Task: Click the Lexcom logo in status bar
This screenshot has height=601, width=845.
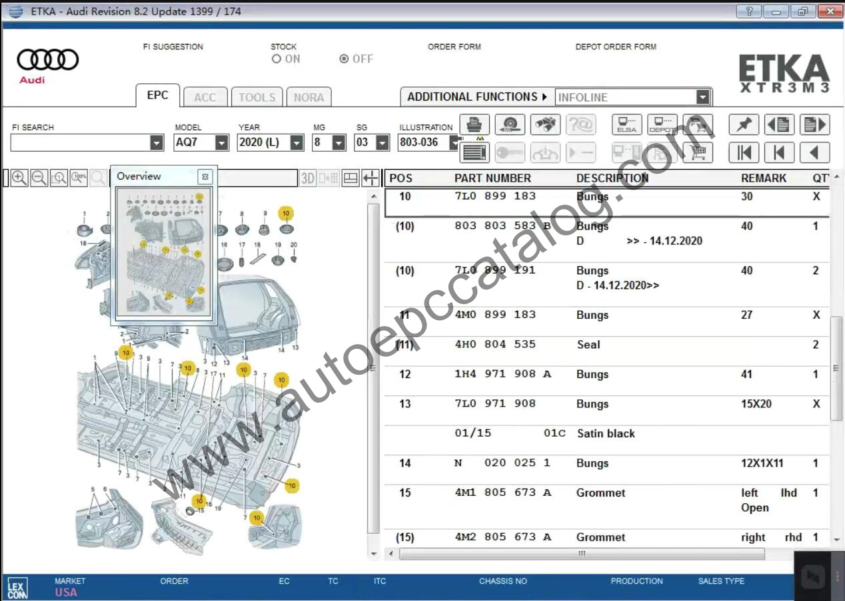Action: 17,588
